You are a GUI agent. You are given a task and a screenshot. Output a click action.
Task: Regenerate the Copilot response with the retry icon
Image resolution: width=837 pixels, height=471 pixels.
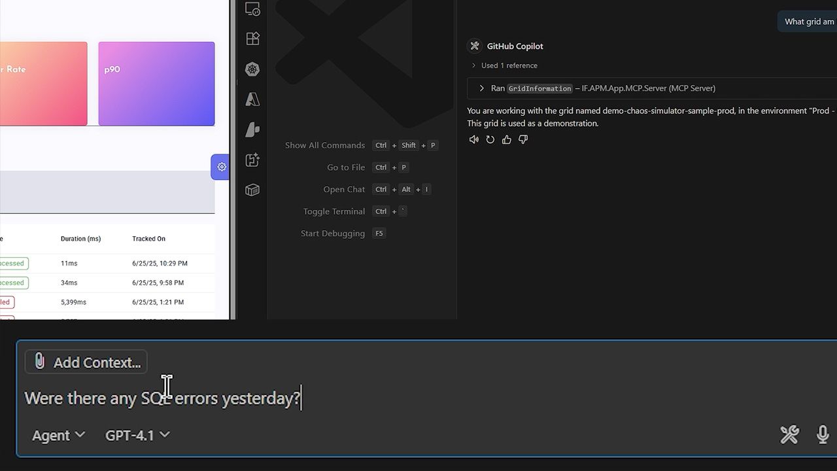coord(490,139)
